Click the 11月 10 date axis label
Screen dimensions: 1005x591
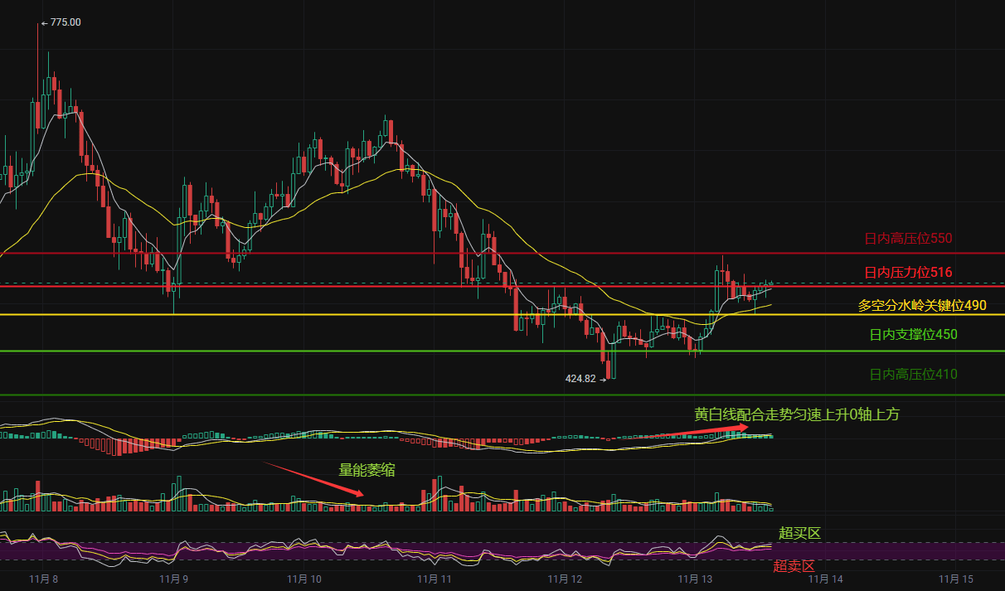coord(304,579)
